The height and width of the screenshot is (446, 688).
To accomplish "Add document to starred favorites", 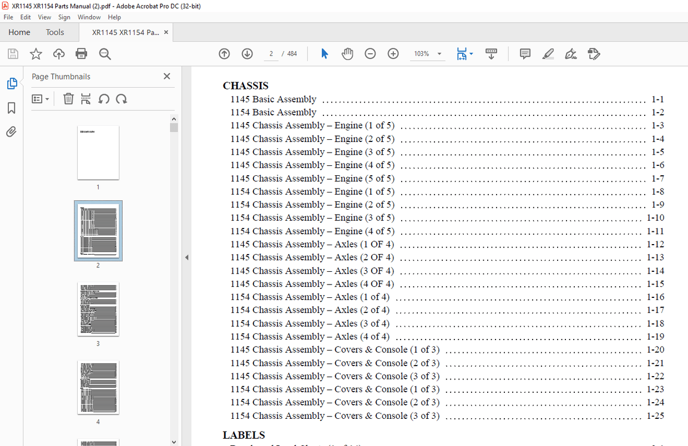I will coord(36,54).
